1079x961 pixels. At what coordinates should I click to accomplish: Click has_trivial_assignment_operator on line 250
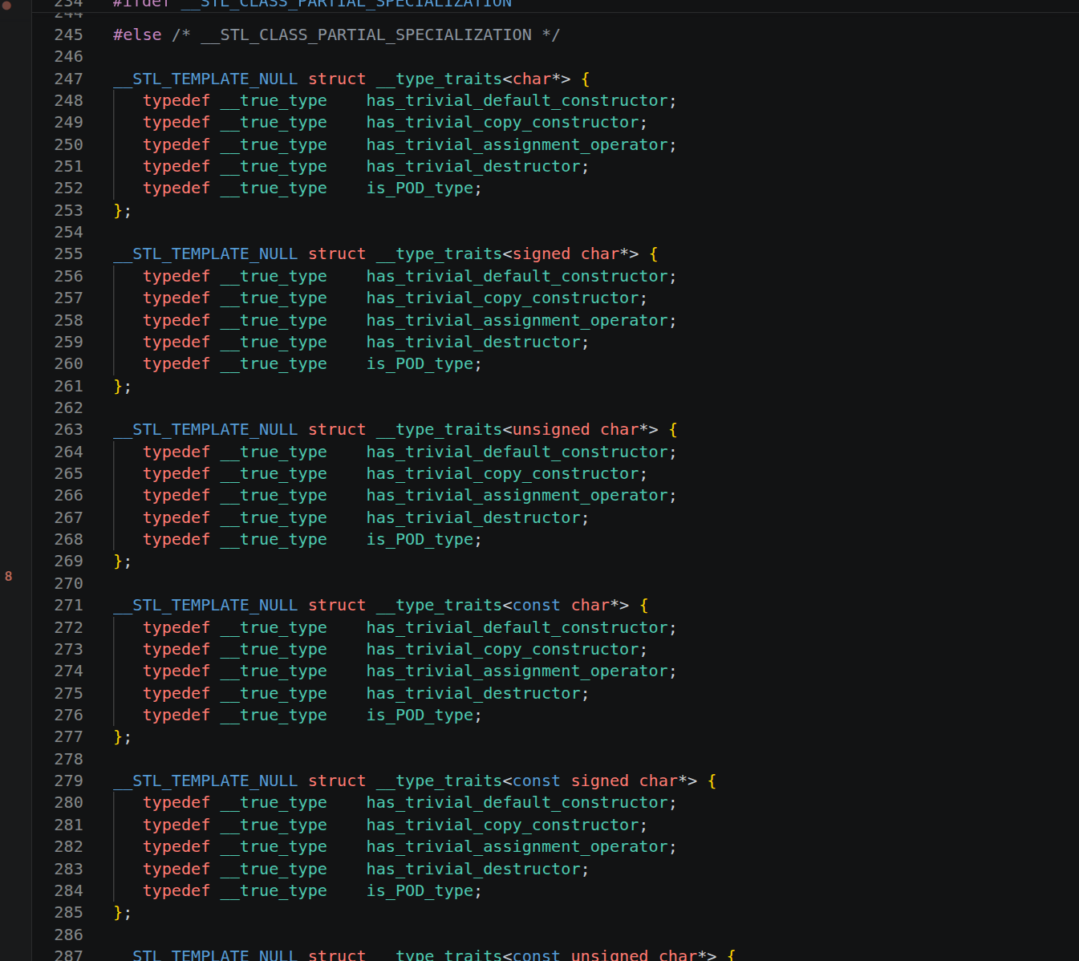tap(517, 145)
